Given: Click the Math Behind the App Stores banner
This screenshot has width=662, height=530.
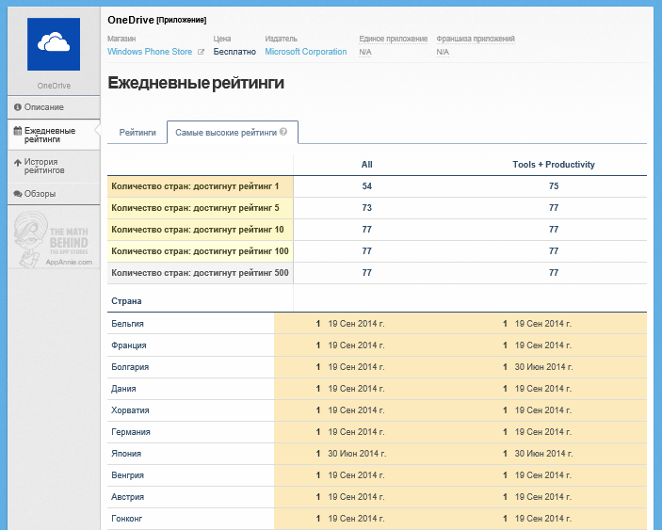Looking at the screenshot, I should (54, 239).
